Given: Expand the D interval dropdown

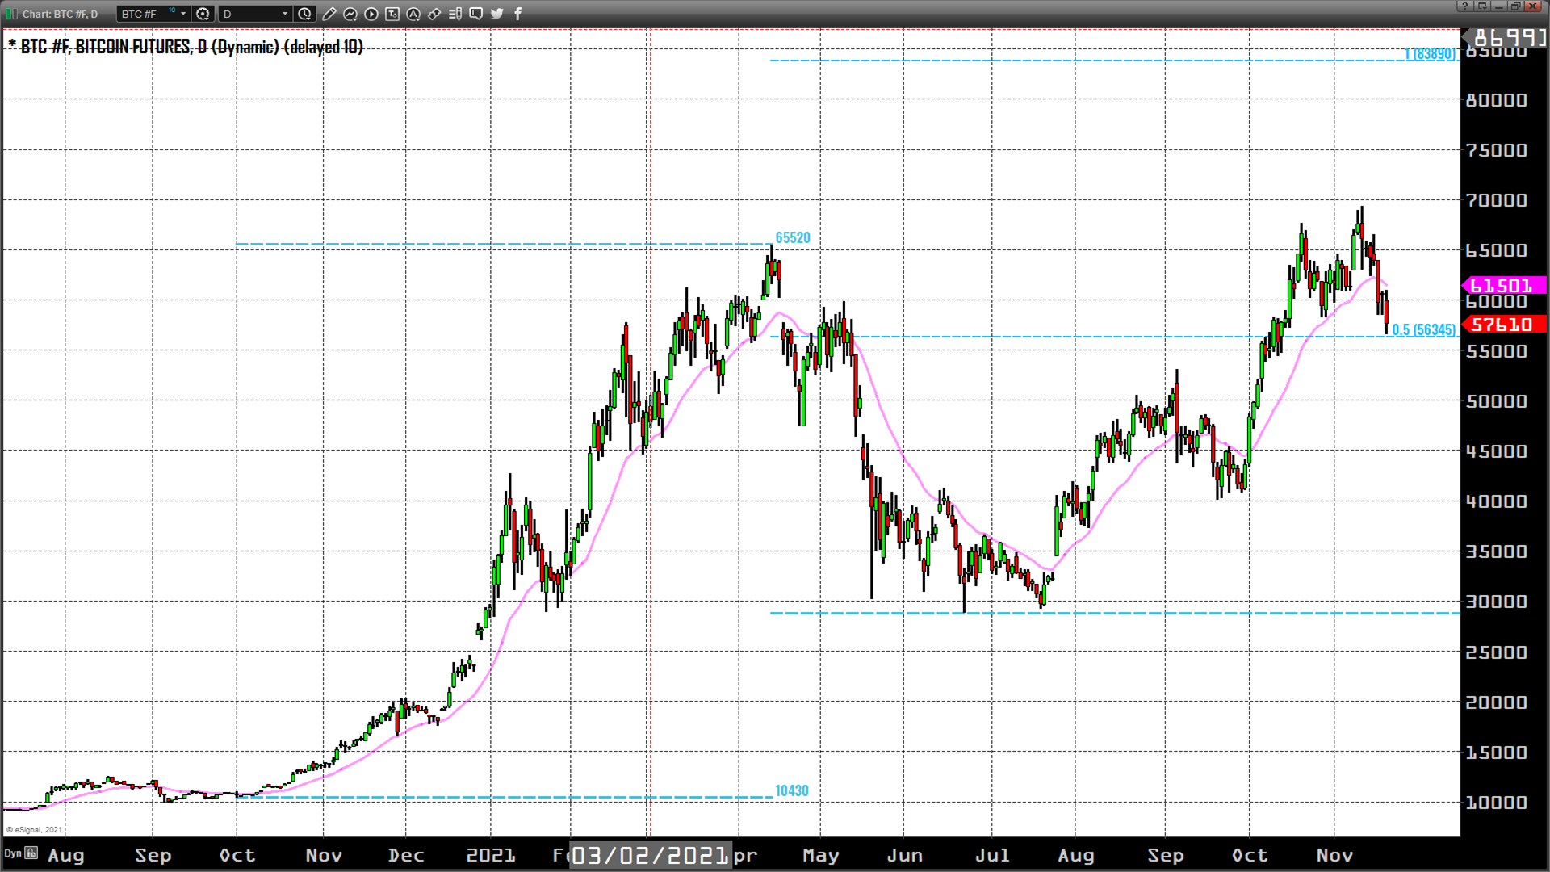Looking at the screenshot, I should tap(285, 14).
